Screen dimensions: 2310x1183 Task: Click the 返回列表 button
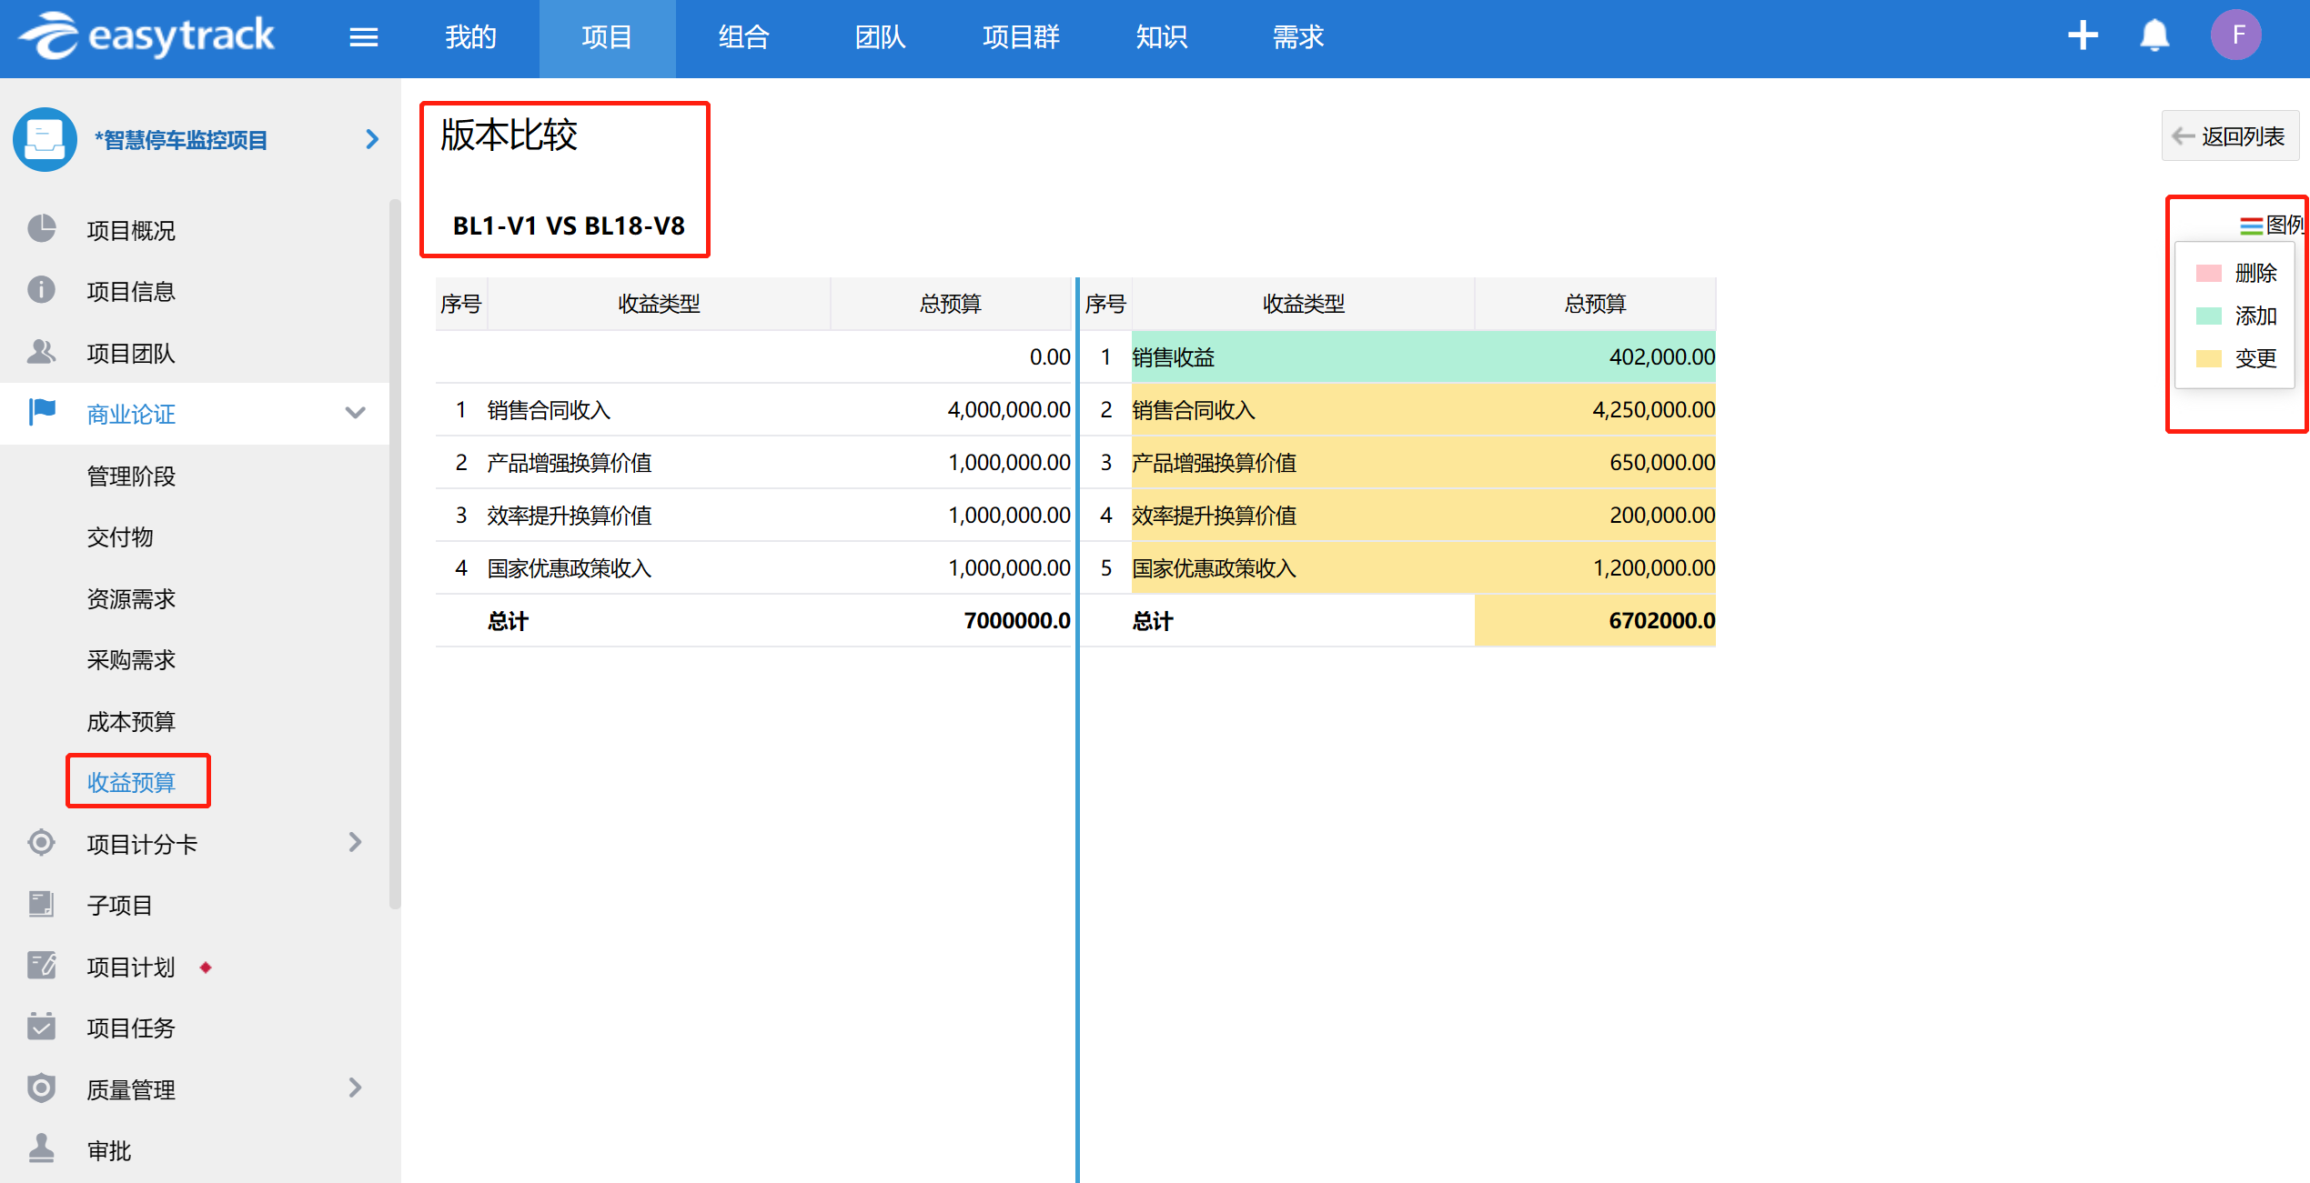click(x=2229, y=136)
